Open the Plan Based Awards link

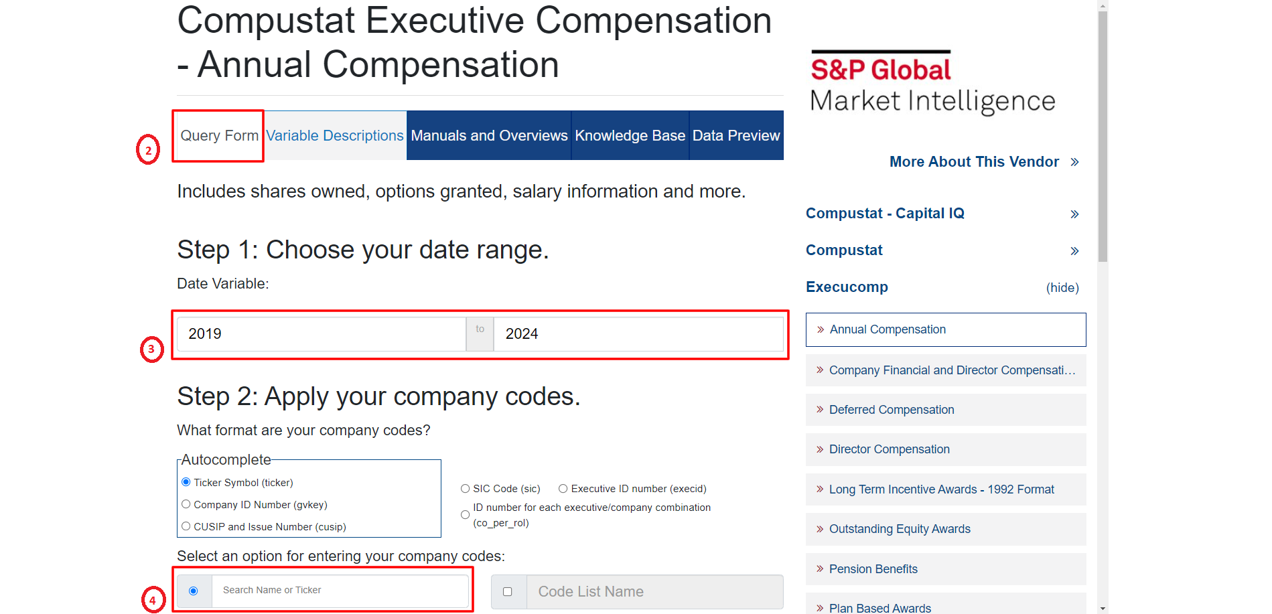[x=880, y=608]
